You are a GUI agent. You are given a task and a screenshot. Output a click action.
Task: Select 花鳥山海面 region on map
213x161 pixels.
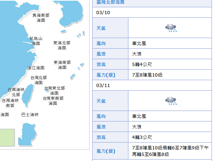(x=36, y=41)
